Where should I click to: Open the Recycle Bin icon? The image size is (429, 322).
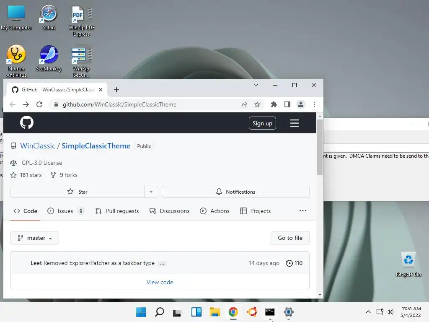pos(408,264)
